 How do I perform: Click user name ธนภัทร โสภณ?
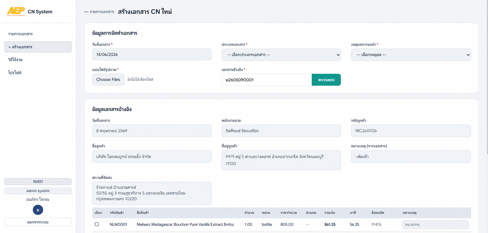[38, 199]
